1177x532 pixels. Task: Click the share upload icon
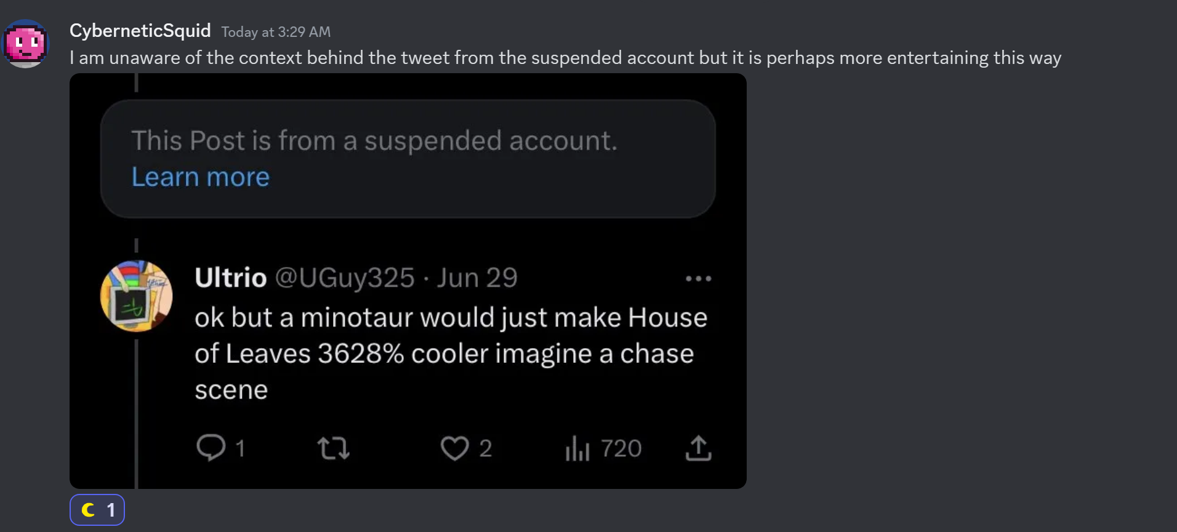tap(698, 448)
